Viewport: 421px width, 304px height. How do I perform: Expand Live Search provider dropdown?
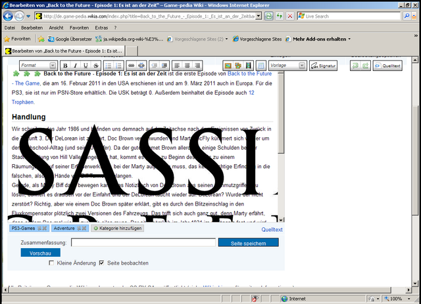click(x=414, y=16)
